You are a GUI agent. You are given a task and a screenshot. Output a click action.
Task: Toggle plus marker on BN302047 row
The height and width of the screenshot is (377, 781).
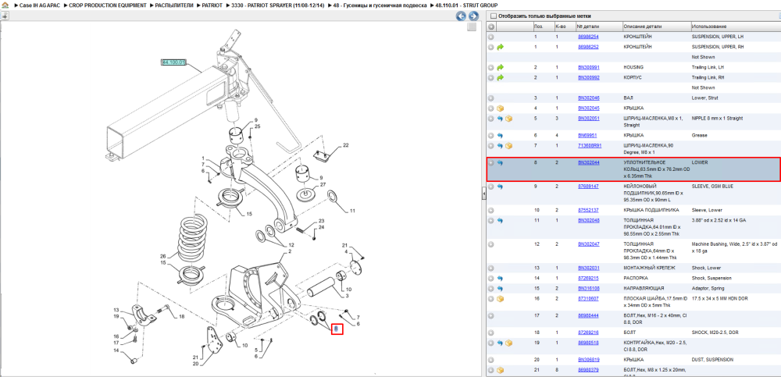point(491,244)
